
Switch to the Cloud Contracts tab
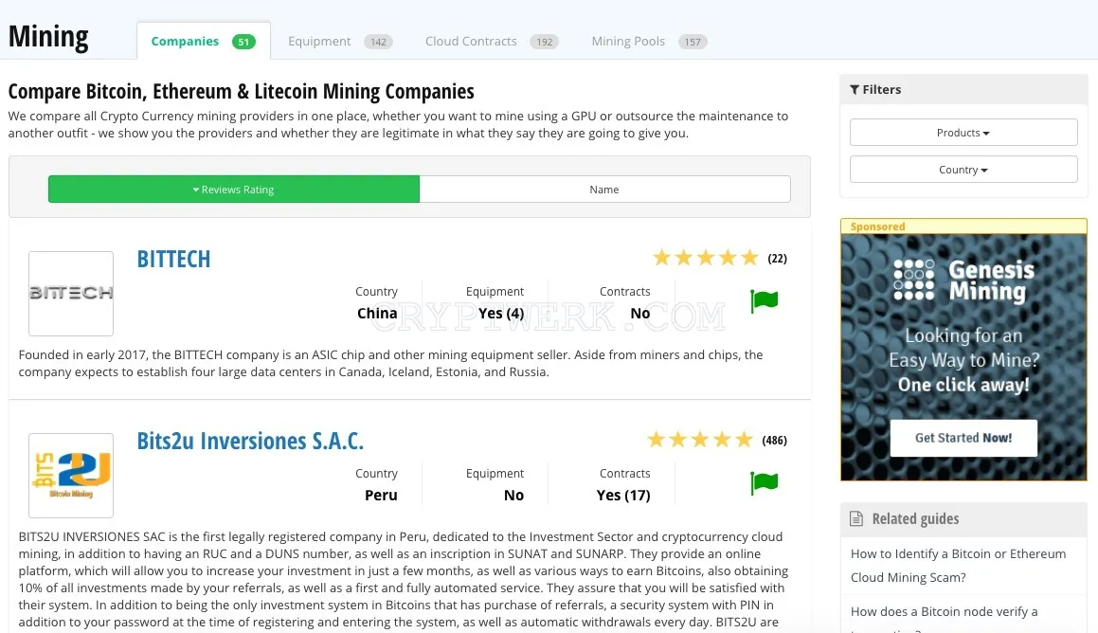492,42
